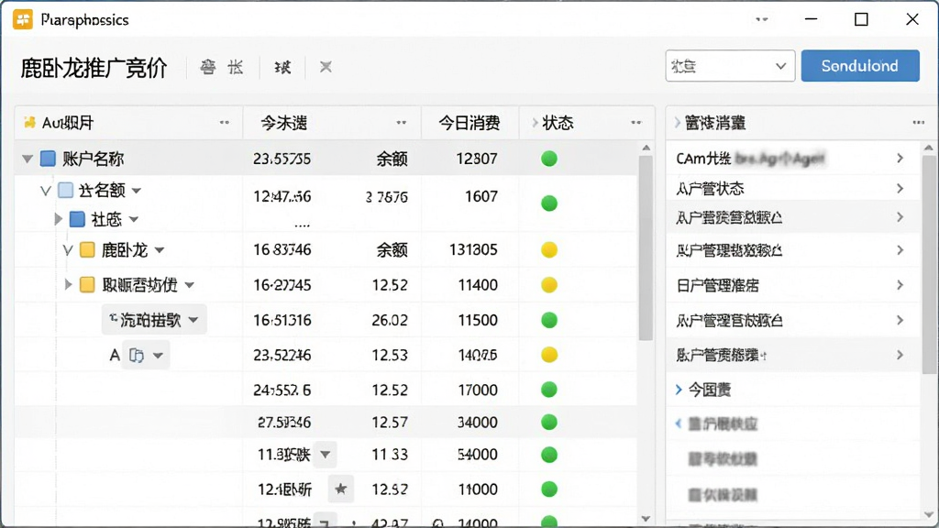Click green status dot in 34000 row

tap(549, 423)
